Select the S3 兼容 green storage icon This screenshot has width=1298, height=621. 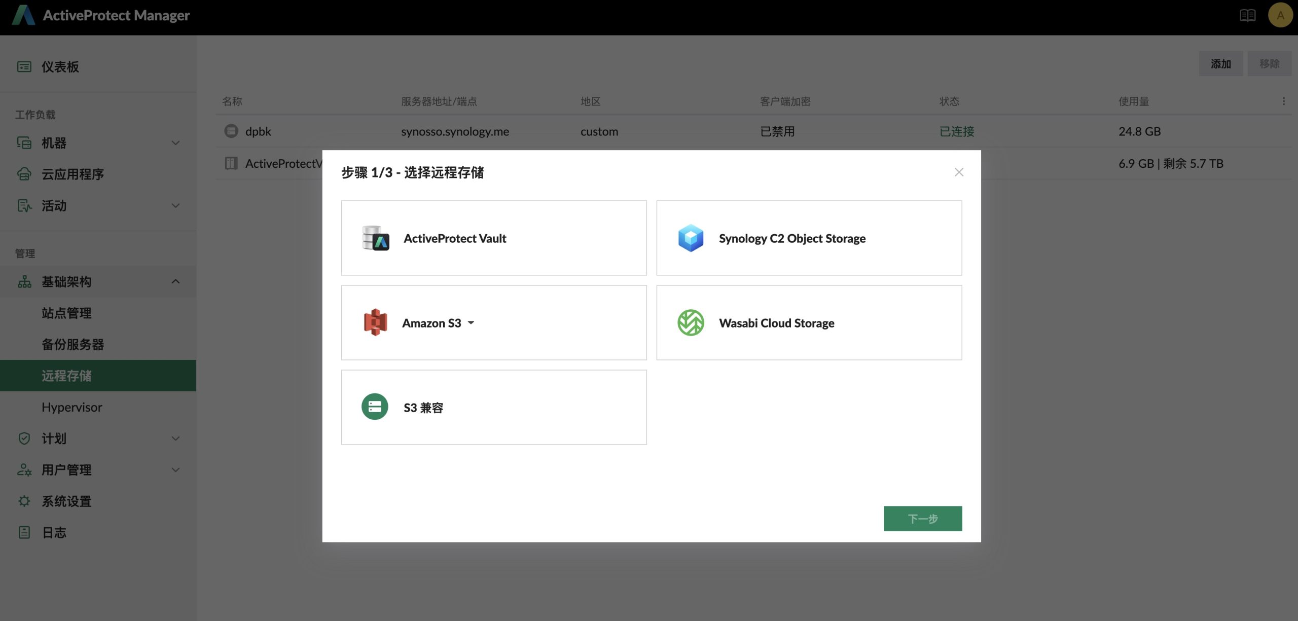point(375,407)
